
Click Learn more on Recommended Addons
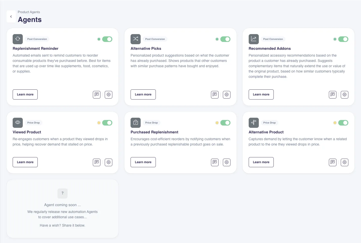click(261, 94)
